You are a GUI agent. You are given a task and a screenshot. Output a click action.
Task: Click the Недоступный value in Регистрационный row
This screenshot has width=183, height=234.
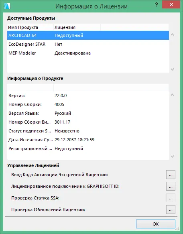69,149
